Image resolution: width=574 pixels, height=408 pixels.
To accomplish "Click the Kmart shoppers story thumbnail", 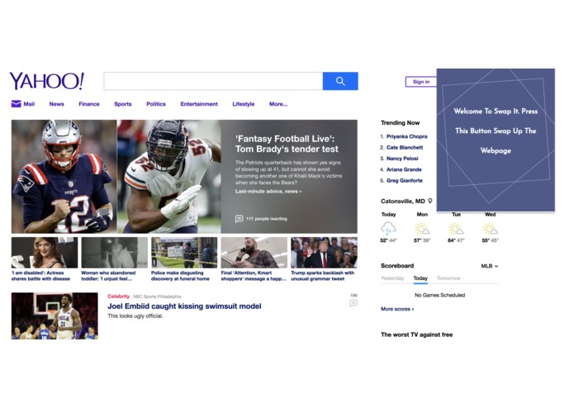I will [254, 253].
